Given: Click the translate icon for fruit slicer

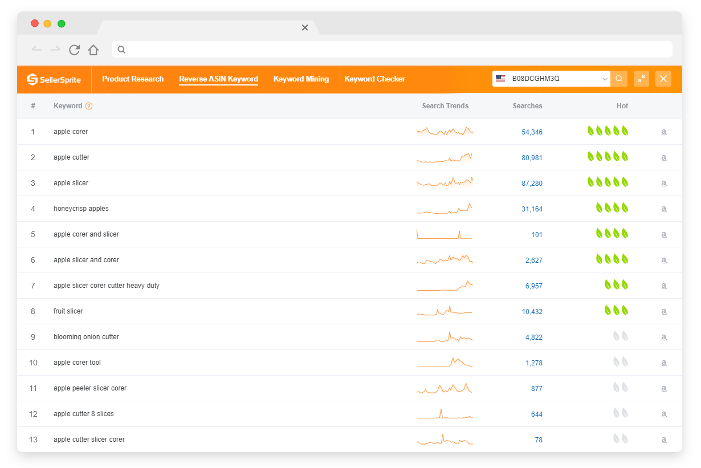Looking at the screenshot, I should coord(664,311).
